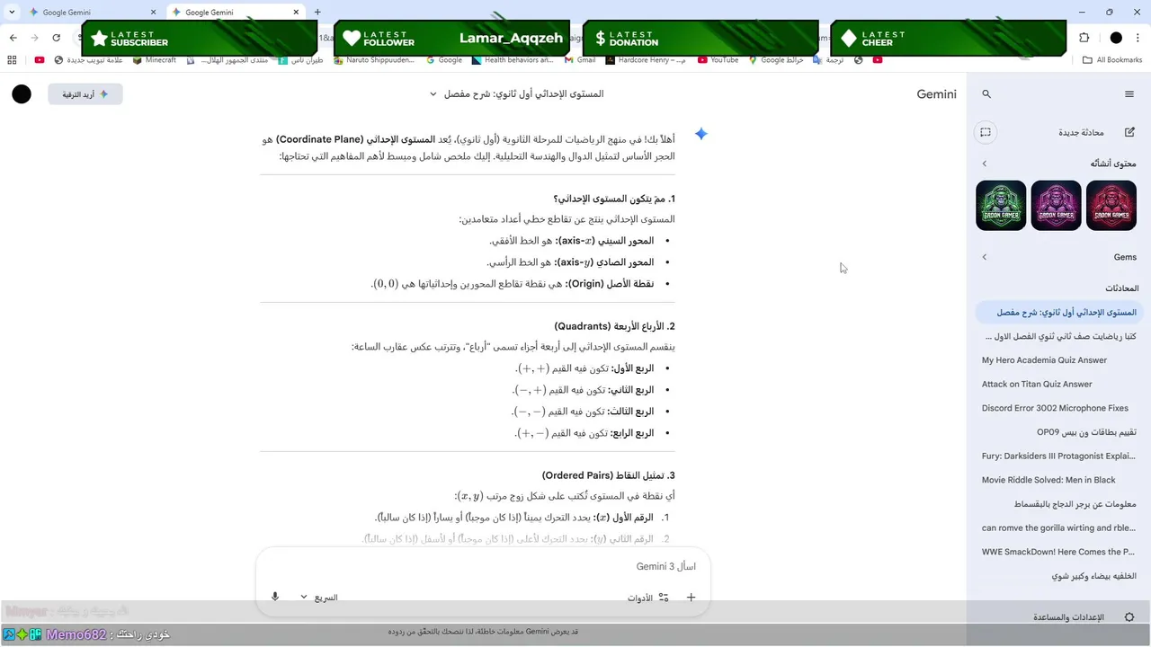Click the Gemini account avatar circle
Screen dimensions: 1151x647
[22, 94]
